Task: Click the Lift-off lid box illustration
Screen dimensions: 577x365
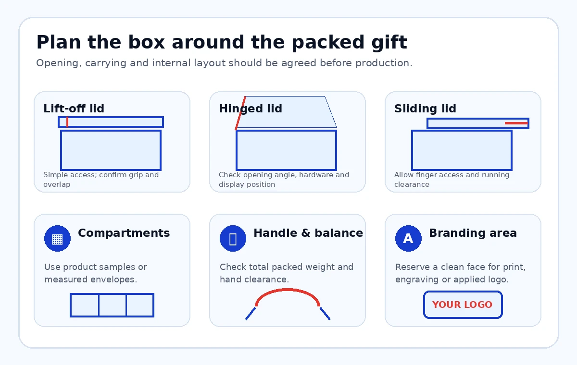Action: click(x=111, y=143)
